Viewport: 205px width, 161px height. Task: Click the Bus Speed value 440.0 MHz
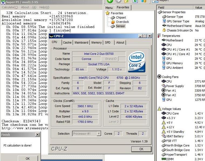pyautogui.click(x=85, y=117)
